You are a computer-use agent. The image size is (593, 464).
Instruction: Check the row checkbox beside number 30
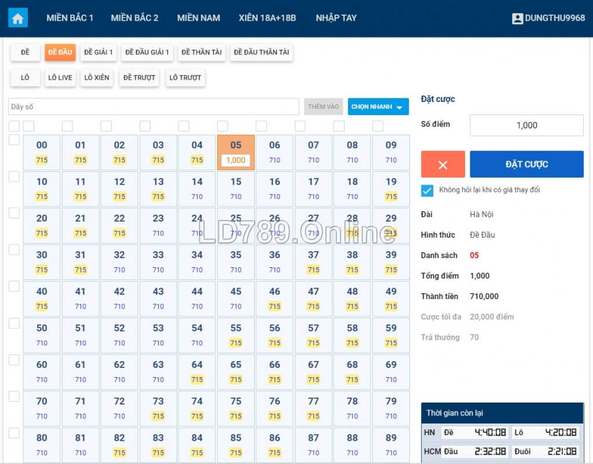coord(14,249)
